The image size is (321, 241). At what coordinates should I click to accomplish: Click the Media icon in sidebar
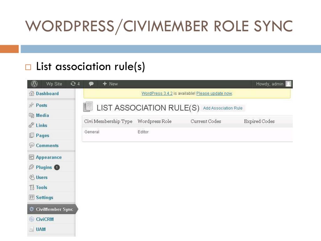coord(31,115)
